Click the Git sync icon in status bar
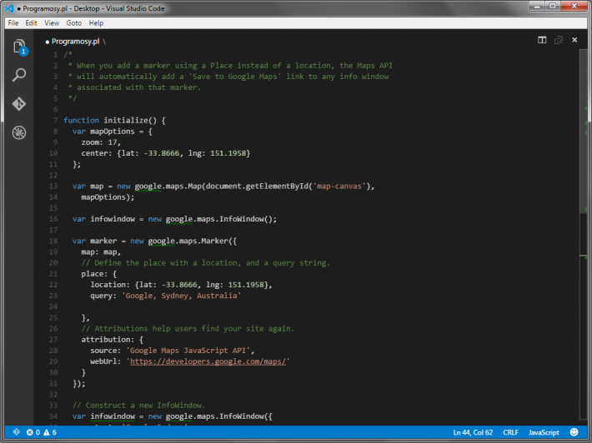592x443 pixels. point(16,432)
